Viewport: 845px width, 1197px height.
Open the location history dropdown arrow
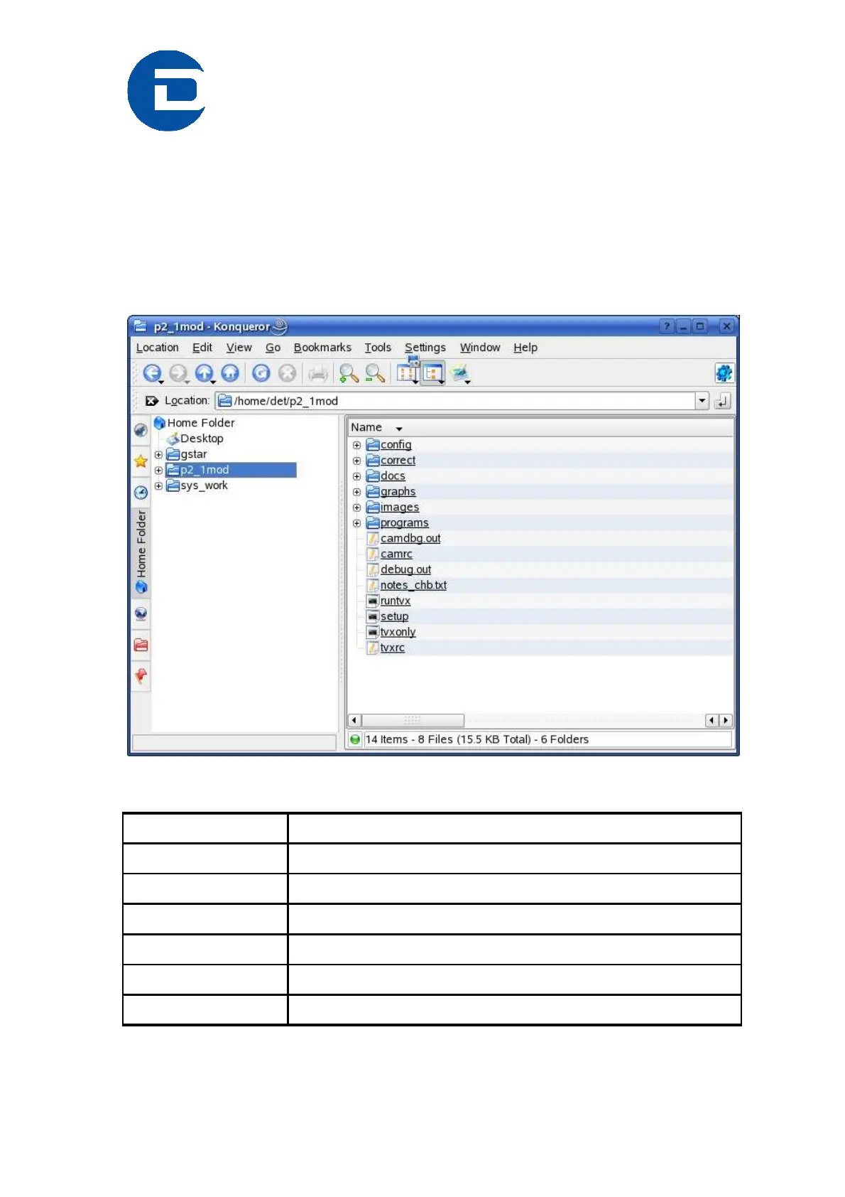coord(702,401)
